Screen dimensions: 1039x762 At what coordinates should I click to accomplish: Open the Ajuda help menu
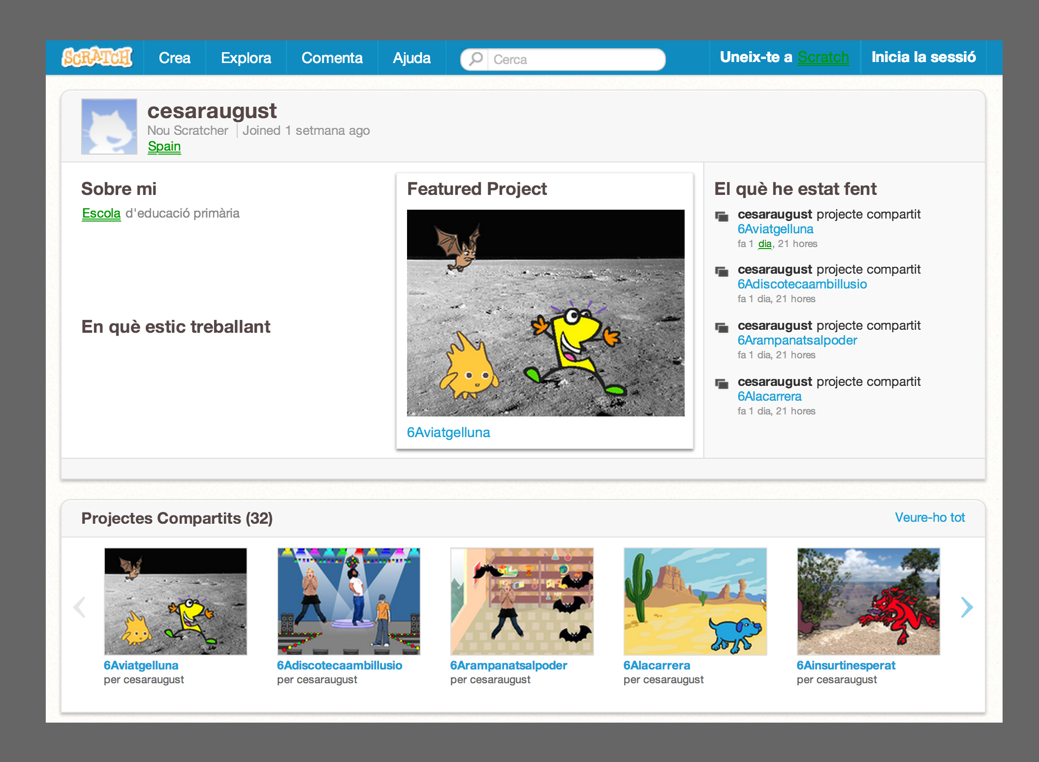click(x=411, y=58)
